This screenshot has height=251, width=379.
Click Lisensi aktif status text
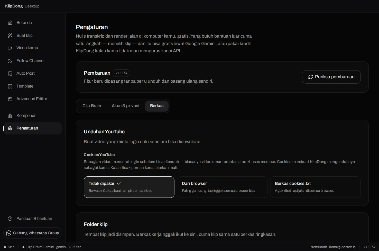click(x=332, y=247)
